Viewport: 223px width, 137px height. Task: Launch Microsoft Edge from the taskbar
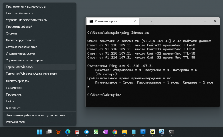[x=68, y=132]
